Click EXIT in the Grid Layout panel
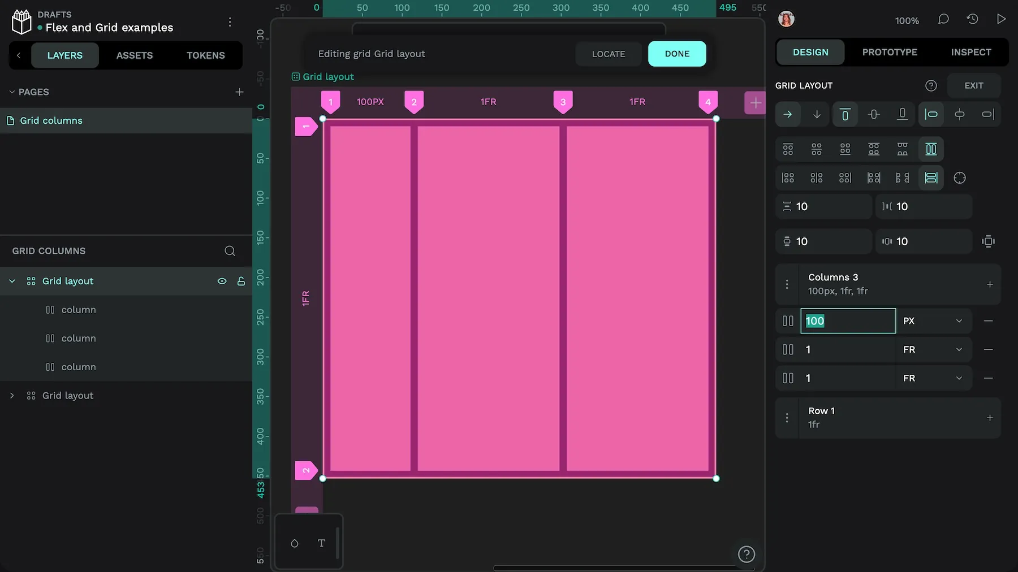1018x572 pixels. click(974, 85)
